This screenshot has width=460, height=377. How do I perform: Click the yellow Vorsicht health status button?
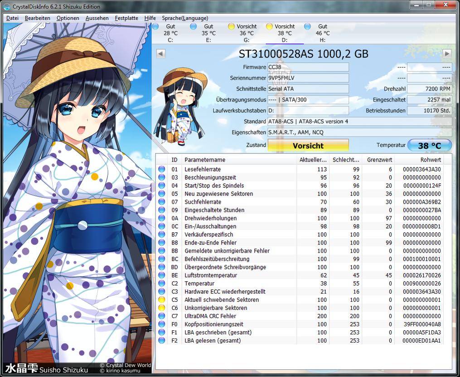click(x=308, y=145)
